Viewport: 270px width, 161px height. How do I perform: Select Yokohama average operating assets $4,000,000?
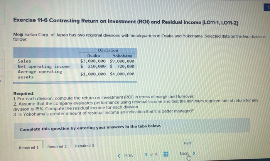(x=122, y=74)
